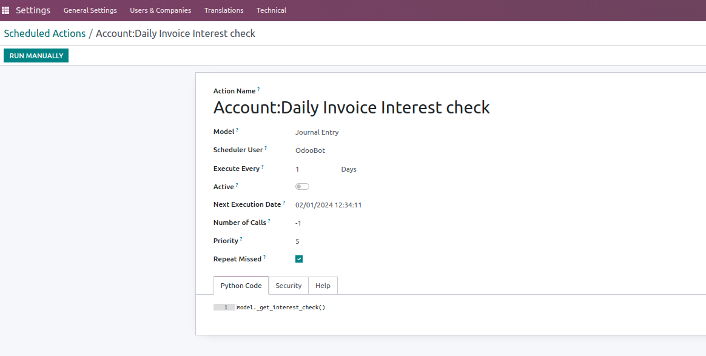
Task: Click the help icon next to Execute Every
Action: click(x=263, y=167)
